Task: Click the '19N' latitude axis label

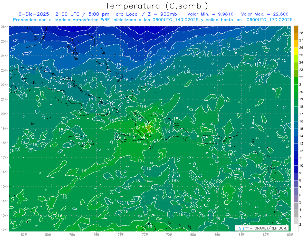Action: [x=4, y=128]
